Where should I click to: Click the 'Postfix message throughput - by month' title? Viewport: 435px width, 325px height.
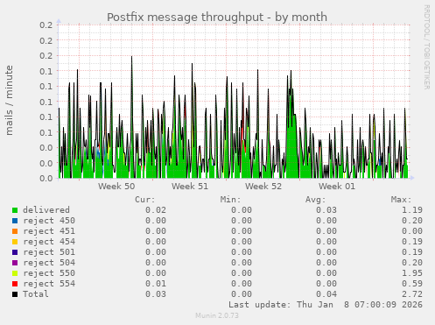[217, 18]
